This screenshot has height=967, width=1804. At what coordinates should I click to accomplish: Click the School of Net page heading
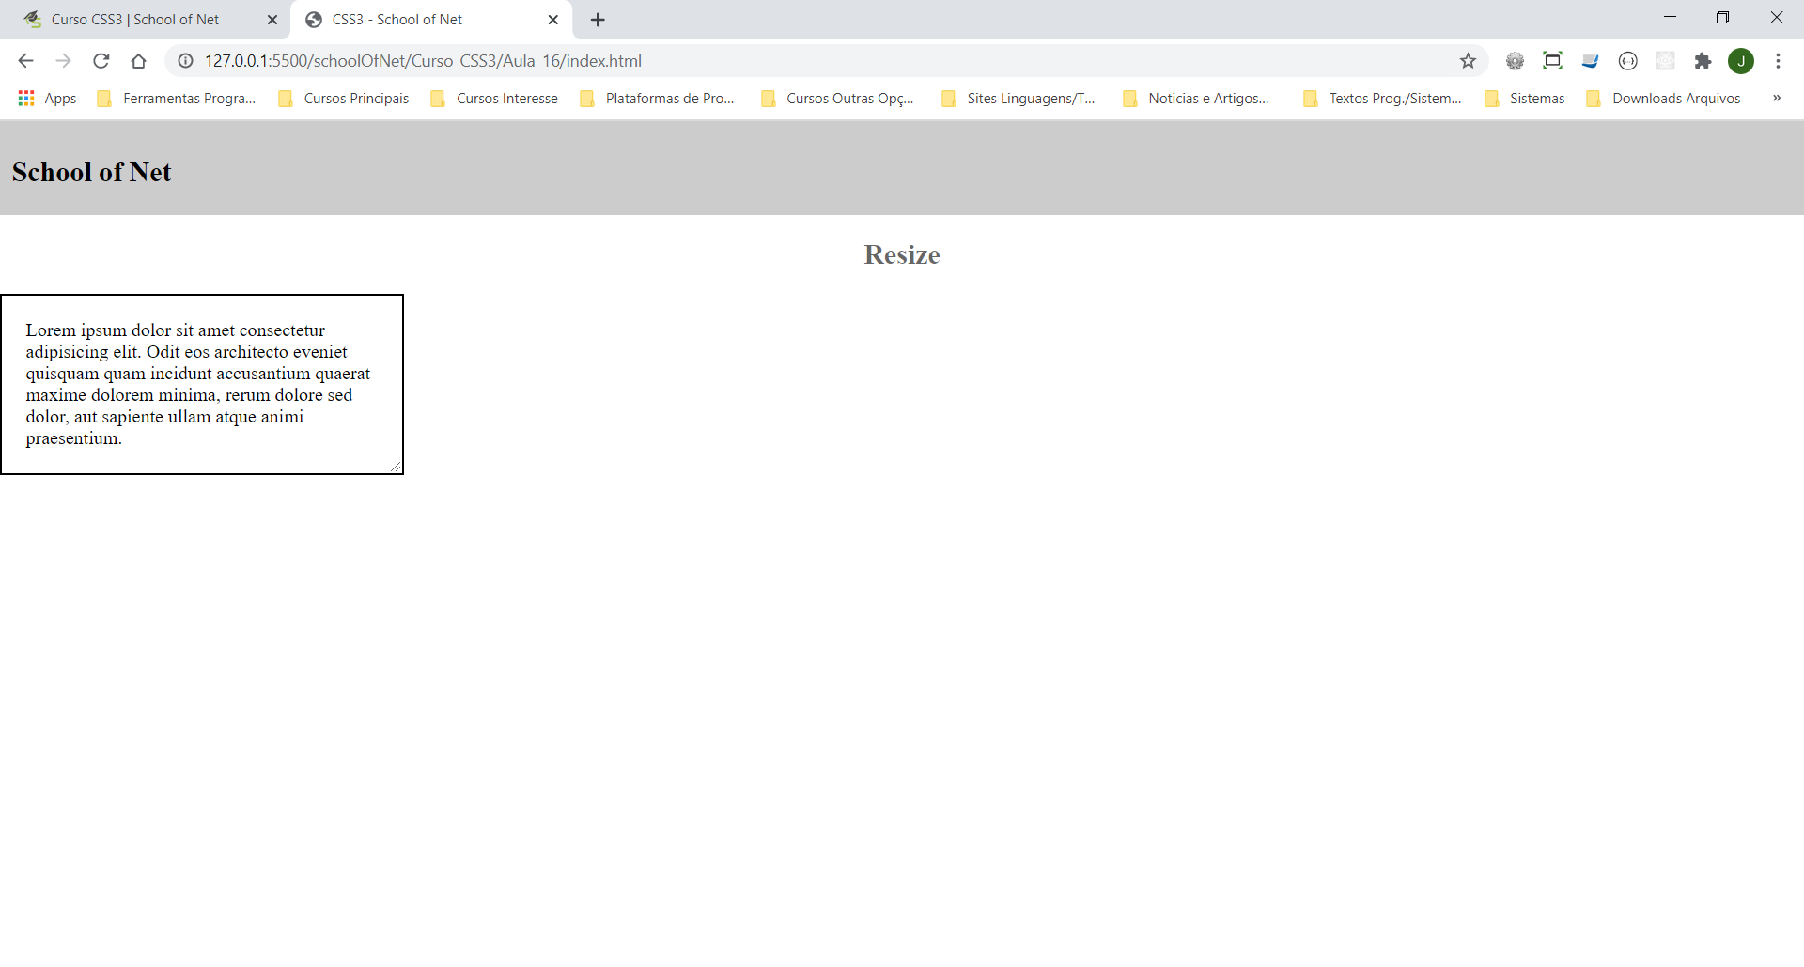(x=92, y=173)
